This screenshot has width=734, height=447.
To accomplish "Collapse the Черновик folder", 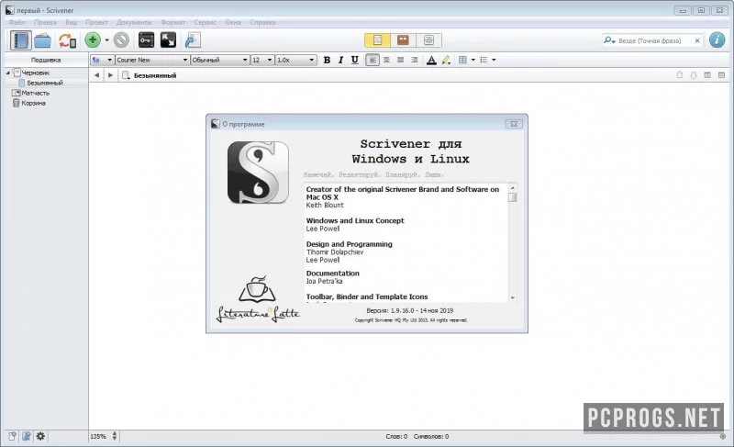I will click(x=8, y=73).
